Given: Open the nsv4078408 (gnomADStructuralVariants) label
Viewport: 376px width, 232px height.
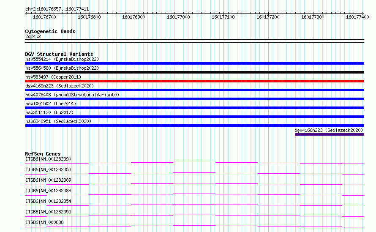Looking at the screenshot, I should [72, 95].
